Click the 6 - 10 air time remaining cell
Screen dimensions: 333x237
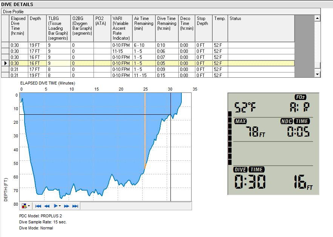pyautogui.click(x=144, y=45)
